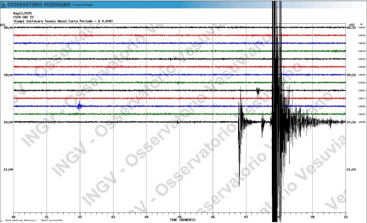Click the 11:10 time label on right
This screenshot has height=223, width=367.
click(351, 169)
